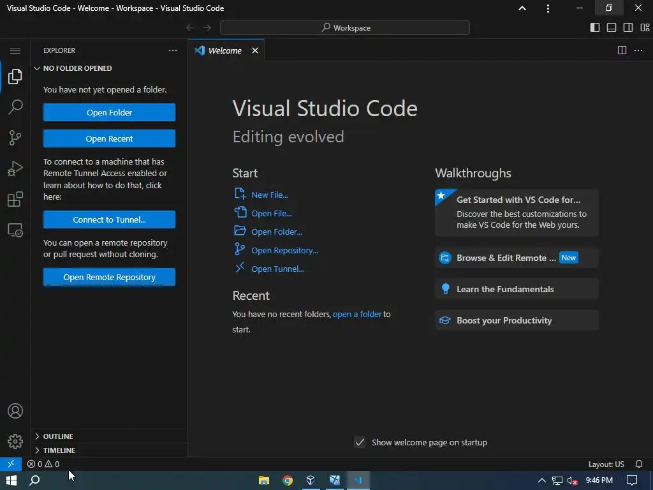The image size is (653, 490).
Task: Open Get Started with VS Code walkthrough
Action: click(x=517, y=212)
